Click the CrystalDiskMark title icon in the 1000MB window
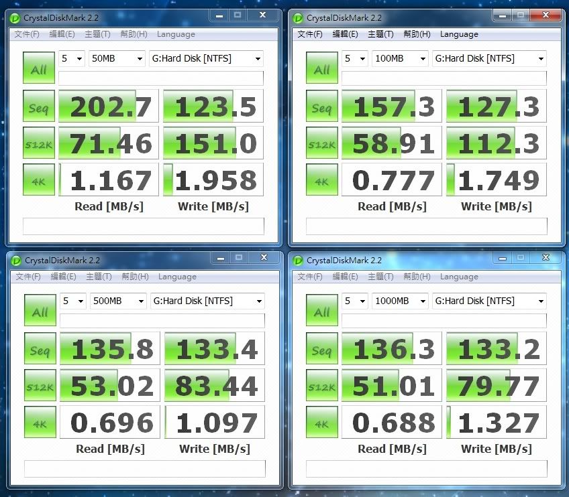The height and width of the screenshot is (497, 569). (298, 261)
